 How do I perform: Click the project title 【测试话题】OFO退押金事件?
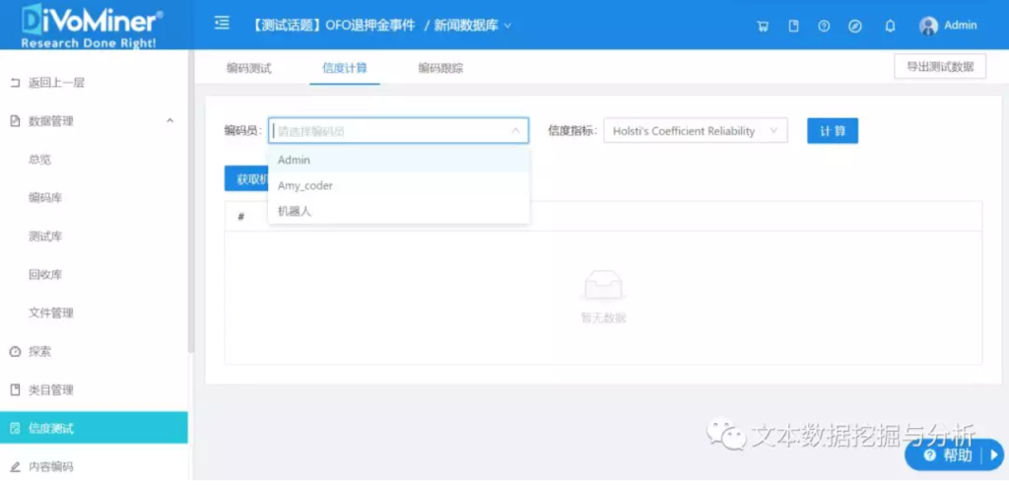pyautogui.click(x=333, y=26)
